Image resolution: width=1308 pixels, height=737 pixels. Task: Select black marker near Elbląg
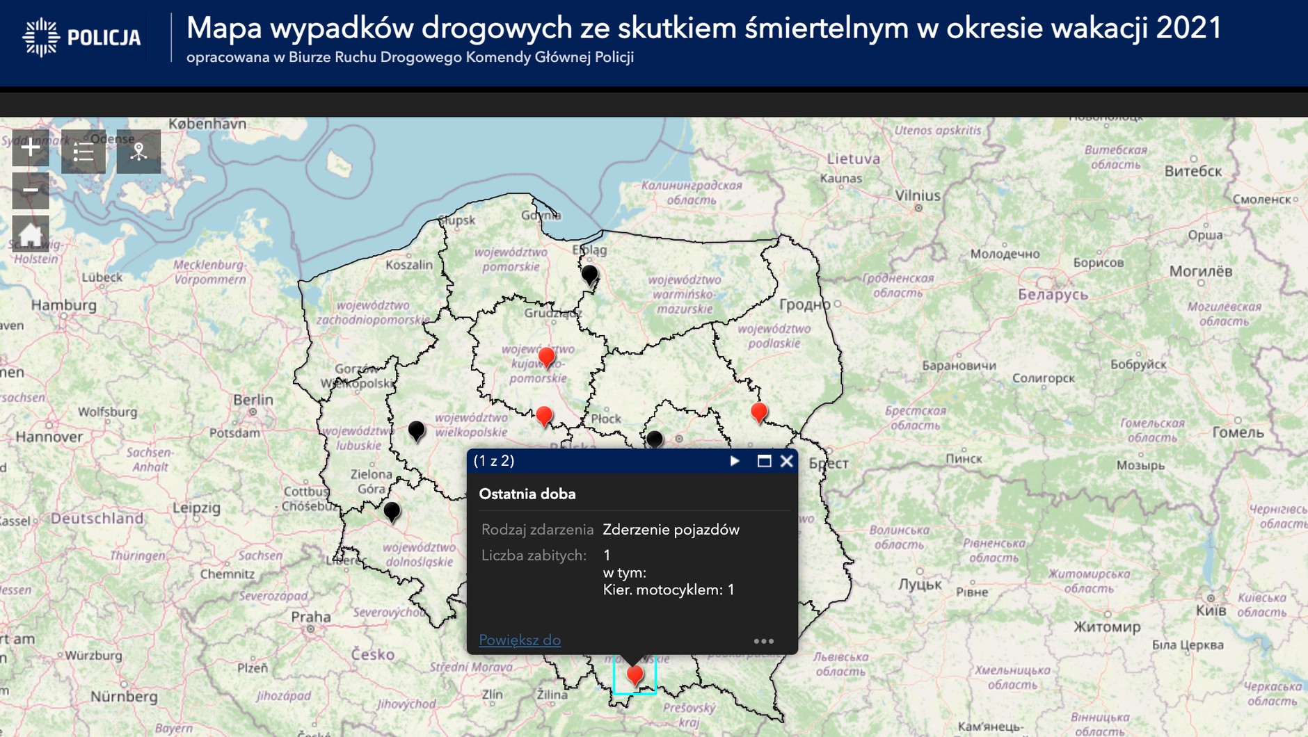(590, 275)
